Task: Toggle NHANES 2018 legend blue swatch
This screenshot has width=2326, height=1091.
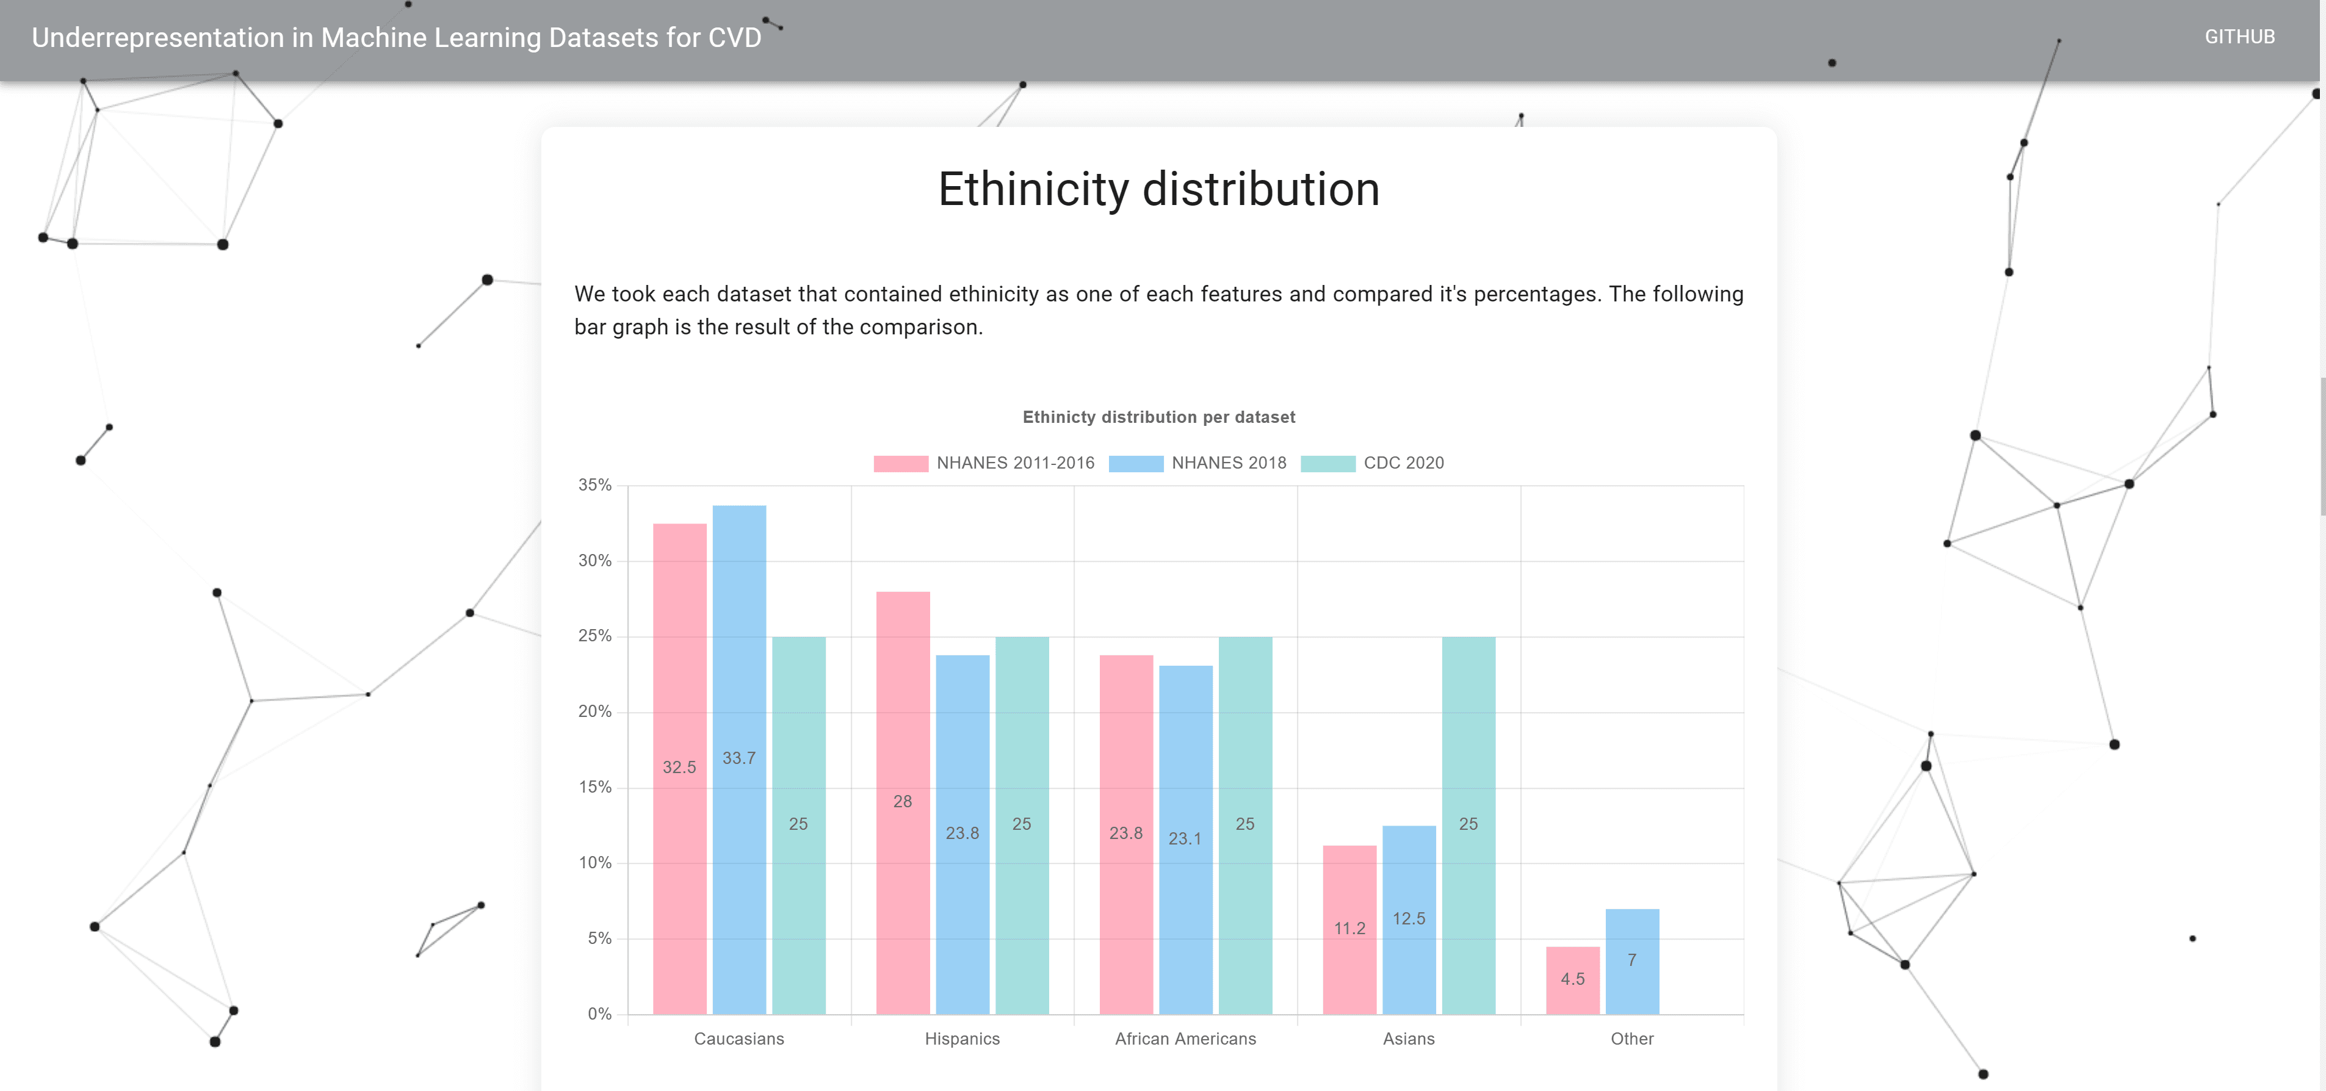Action: point(1135,463)
